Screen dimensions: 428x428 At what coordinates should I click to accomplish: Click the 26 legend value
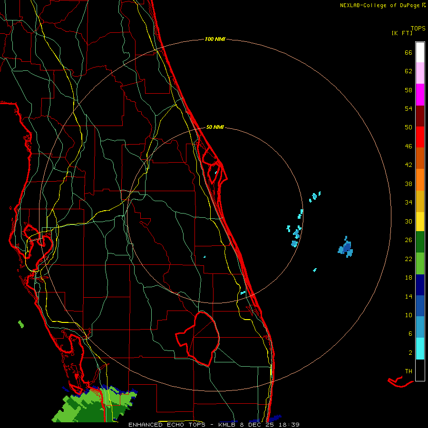click(409, 240)
